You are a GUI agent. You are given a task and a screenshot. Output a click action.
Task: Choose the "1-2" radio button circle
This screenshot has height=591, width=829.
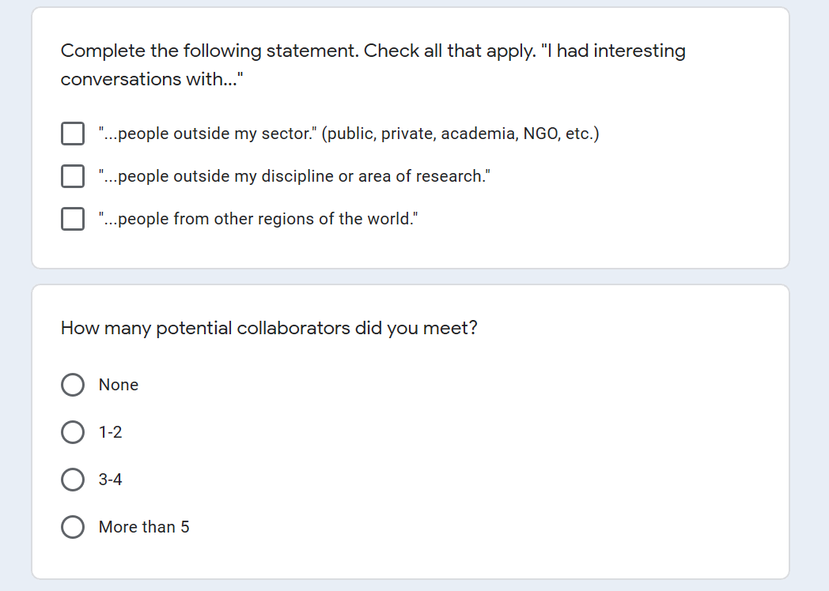click(73, 432)
